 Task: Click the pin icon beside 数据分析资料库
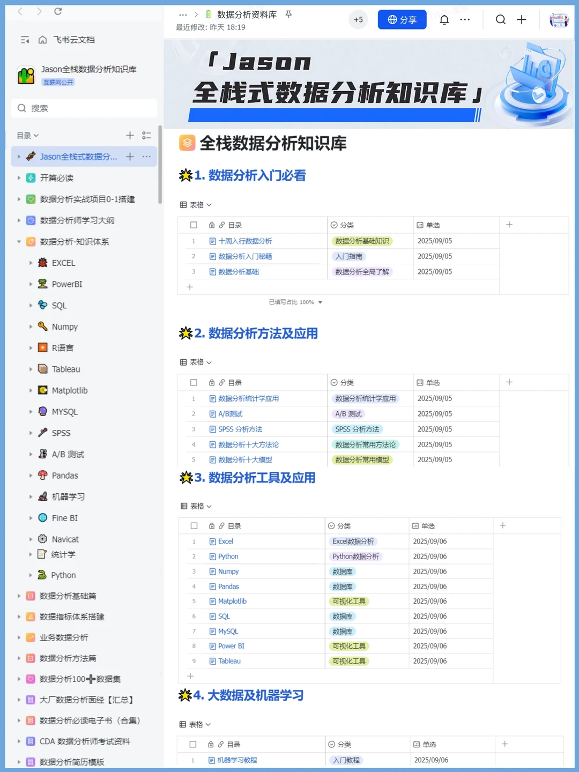coord(288,14)
